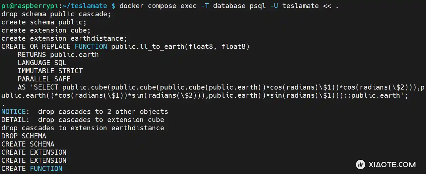Viewport: 426px width, 174px height.
Task: Click the "IMMUTABLE STRICT" line
Action: [x=50, y=71]
